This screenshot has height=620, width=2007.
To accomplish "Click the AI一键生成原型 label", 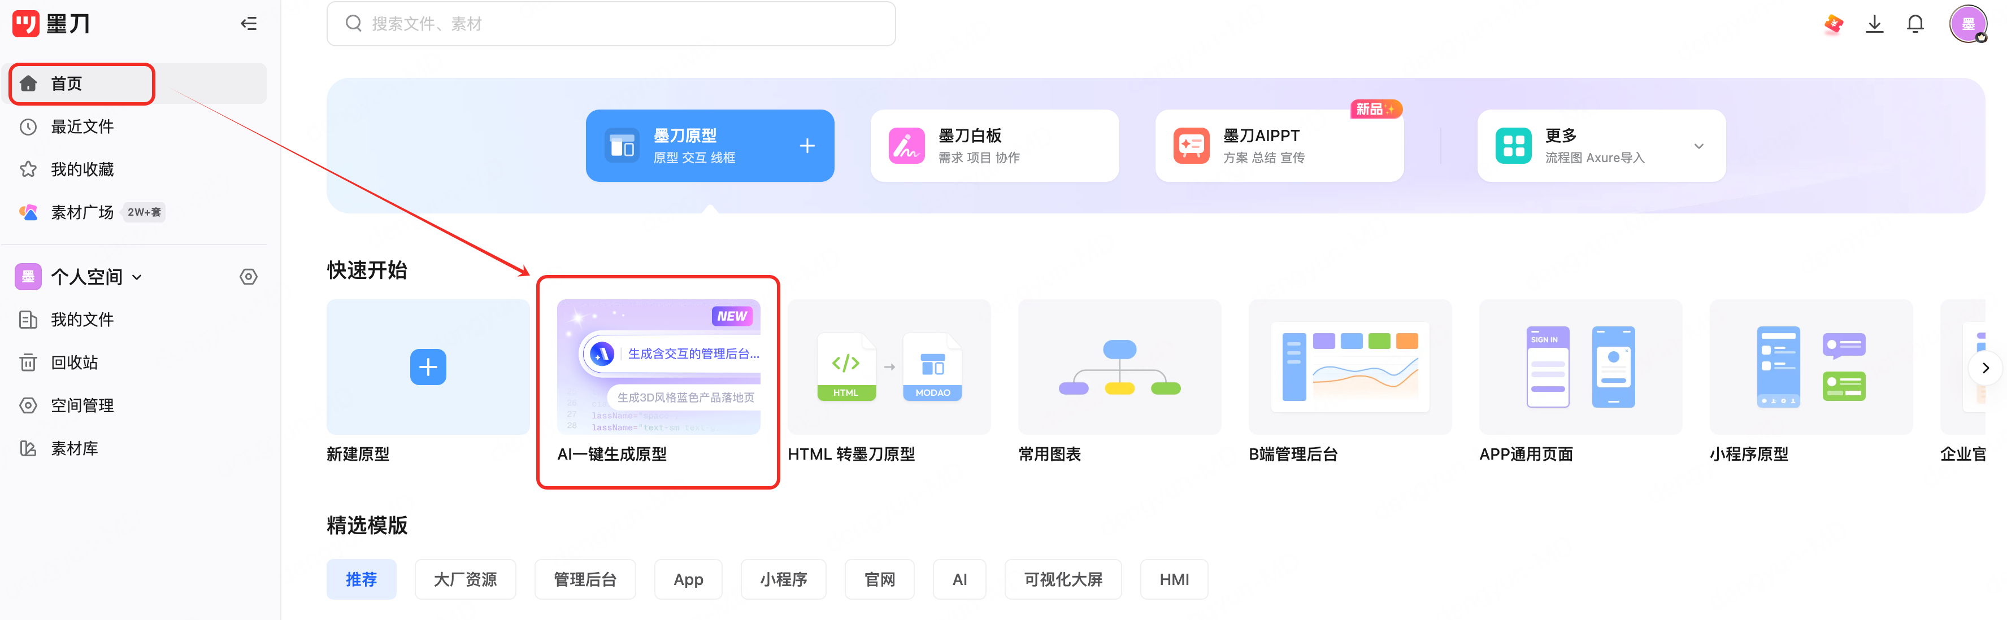I will (611, 454).
